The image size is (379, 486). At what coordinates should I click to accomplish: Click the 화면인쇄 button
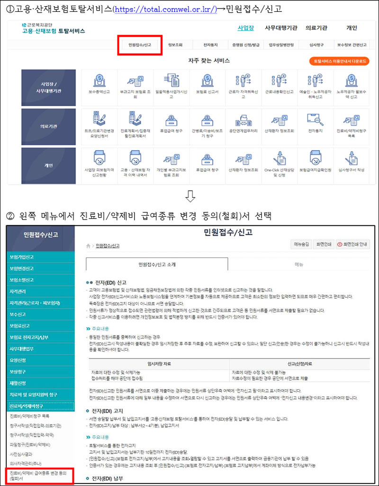coord(324,244)
